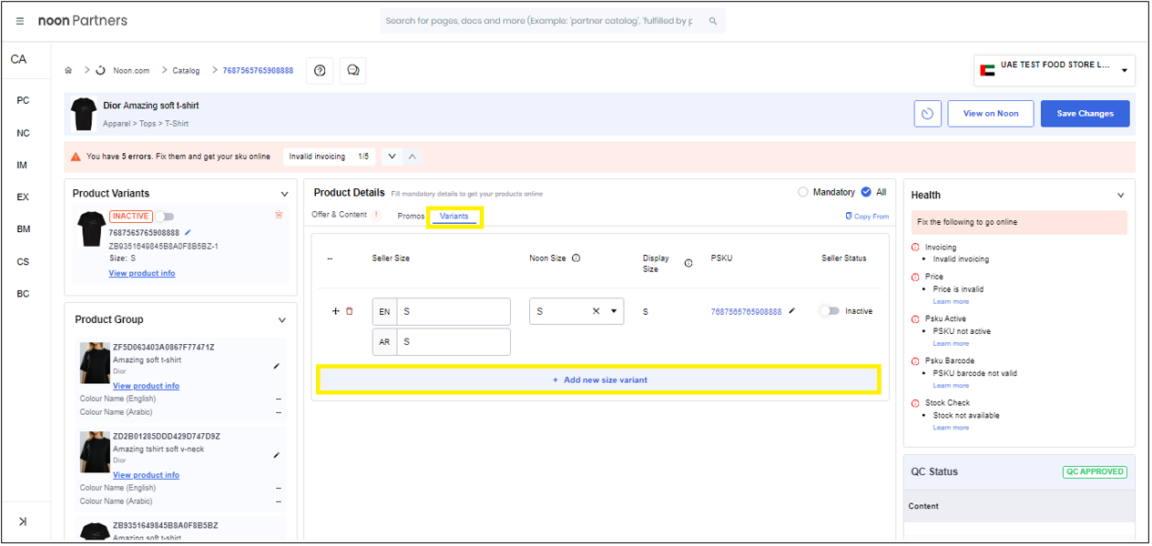Collapse the Product Variants panel

pos(283,194)
